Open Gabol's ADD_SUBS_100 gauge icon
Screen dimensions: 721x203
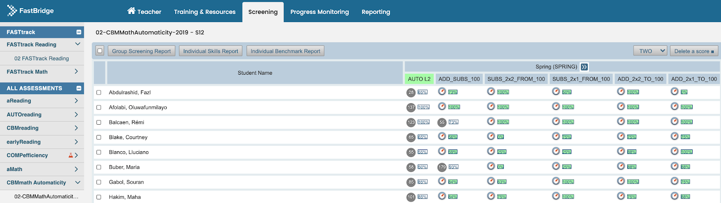pyautogui.click(x=442, y=181)
